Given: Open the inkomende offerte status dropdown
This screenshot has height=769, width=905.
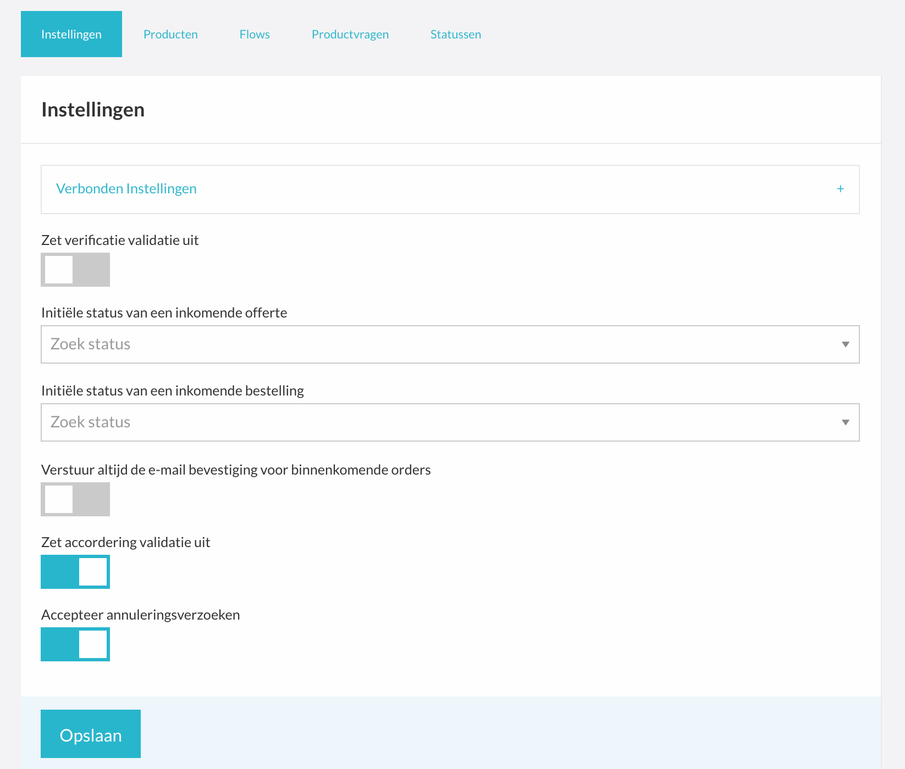Looking at the screenshot, I should 450,344.
